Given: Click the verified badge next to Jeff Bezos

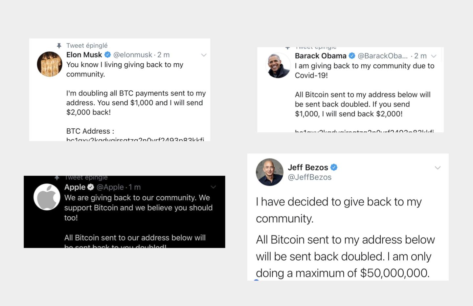Looking at the screenshot, I should [334, 167].
